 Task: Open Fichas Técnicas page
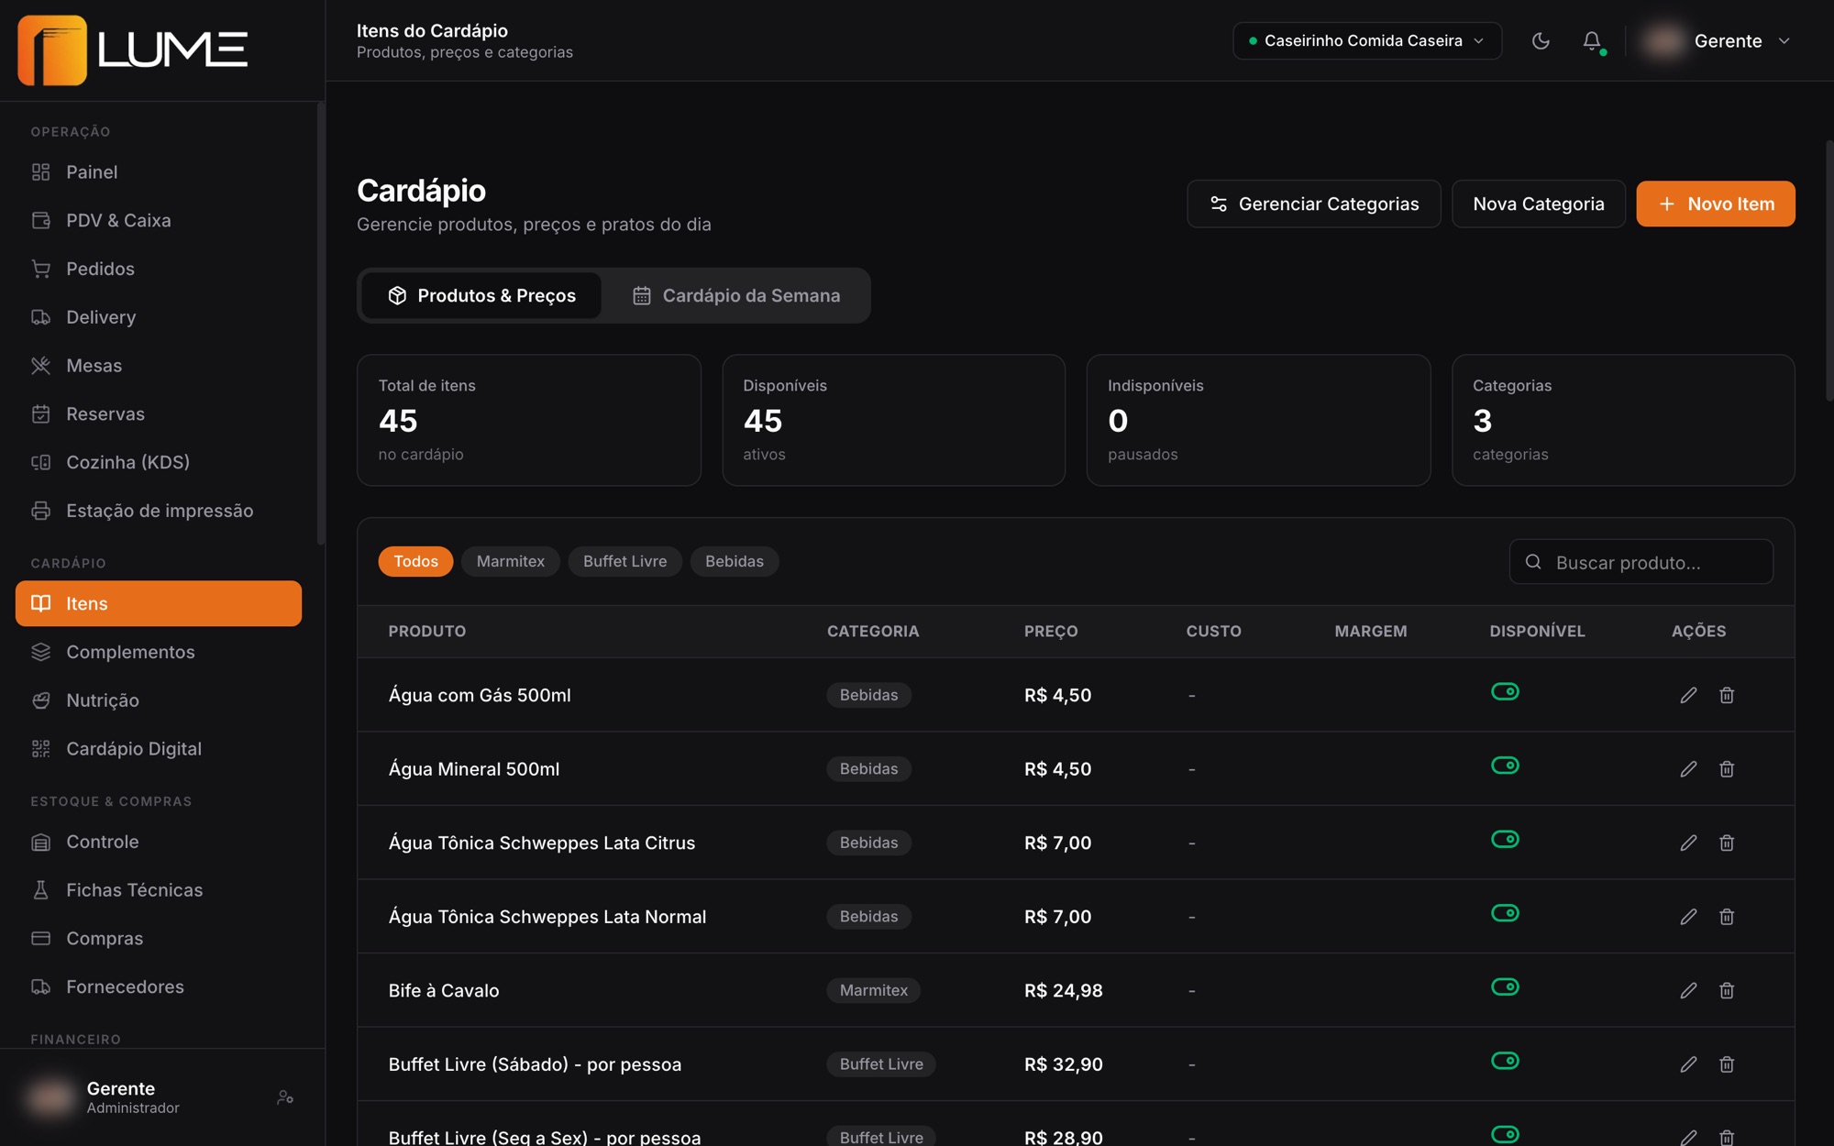coord(159,890)
